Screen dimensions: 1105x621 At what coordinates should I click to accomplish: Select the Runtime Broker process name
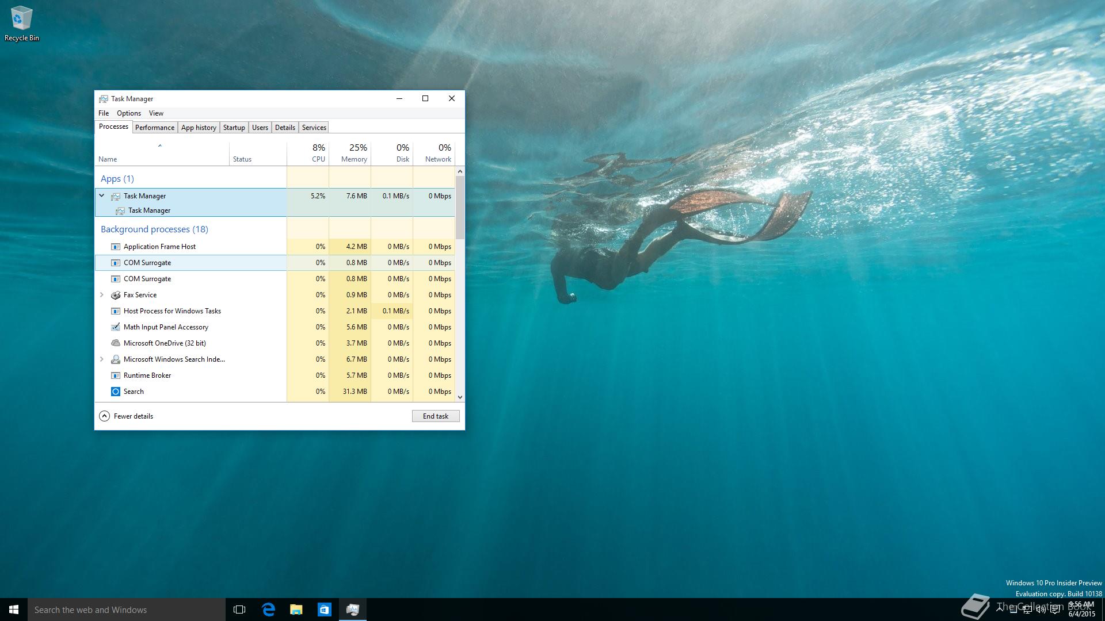click(147, 375)
